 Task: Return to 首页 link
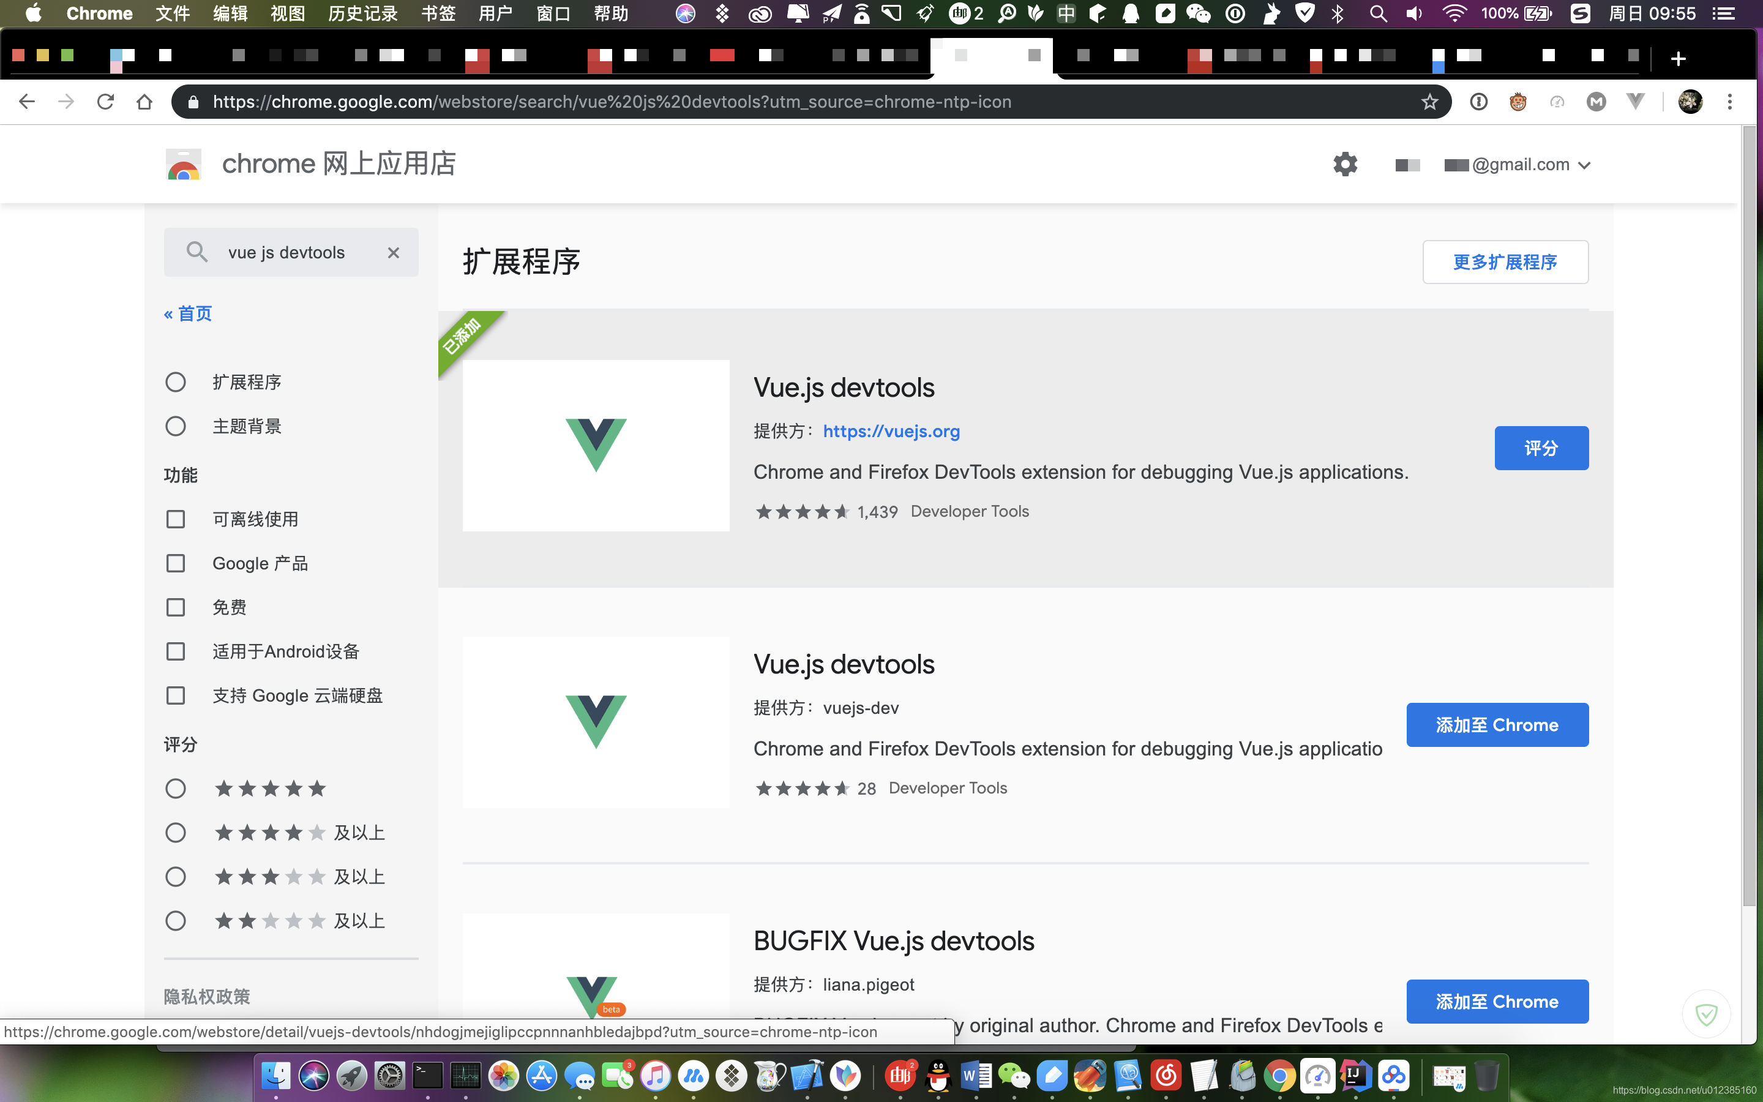click(188, 314)
